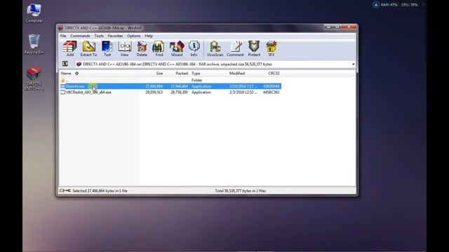Click 'Selected 27,466,864 bytes' status text
Image resolution: width=449 pixels, height=252 pixels.
click(100, 191)
